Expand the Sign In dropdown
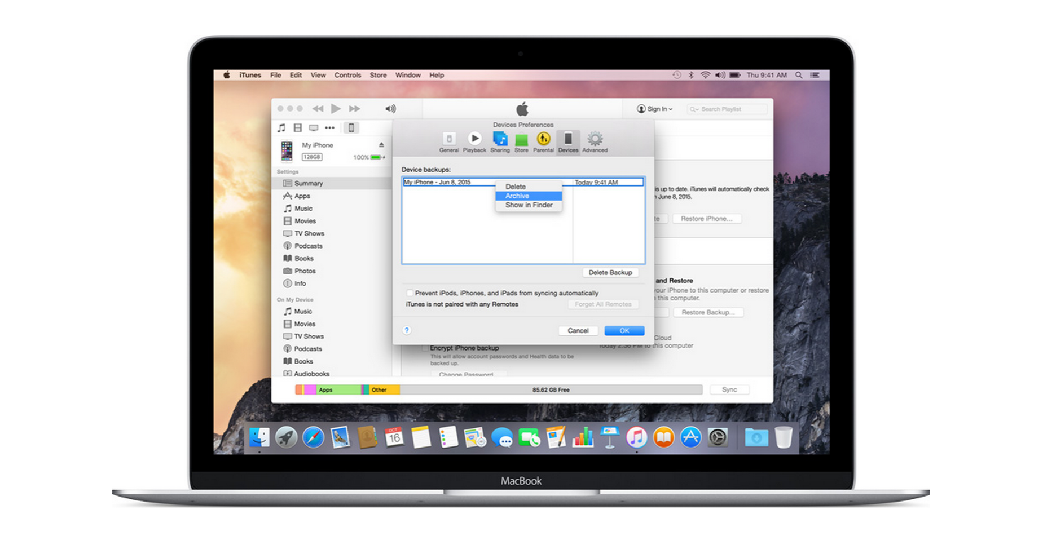 [655, 109]
